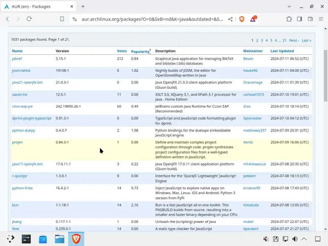Open the clion-eap-jre package link
Image resolution: width=328 pixels, height=246 pixels.
pos(22,106)
